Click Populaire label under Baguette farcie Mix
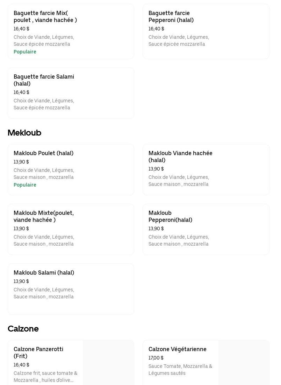 [25, 52]
